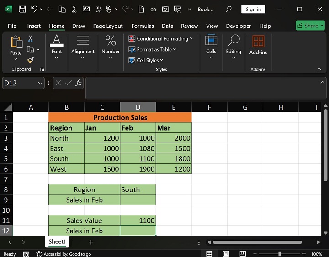This screenshot has height=257, width=329.
Task: Select the Format Painter brush icon
Action: pos(30,60)
